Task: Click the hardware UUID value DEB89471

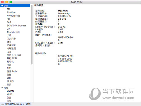Action: coord(66,60)
